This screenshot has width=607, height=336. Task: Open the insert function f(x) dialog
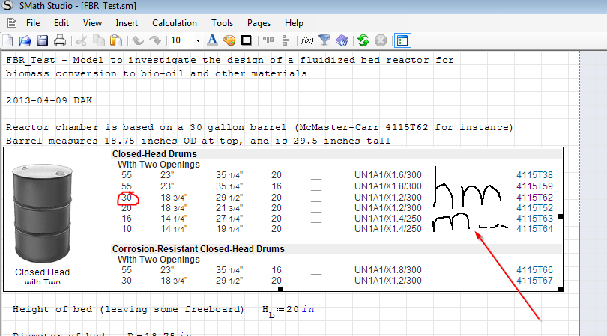click(x=306, y=40)
